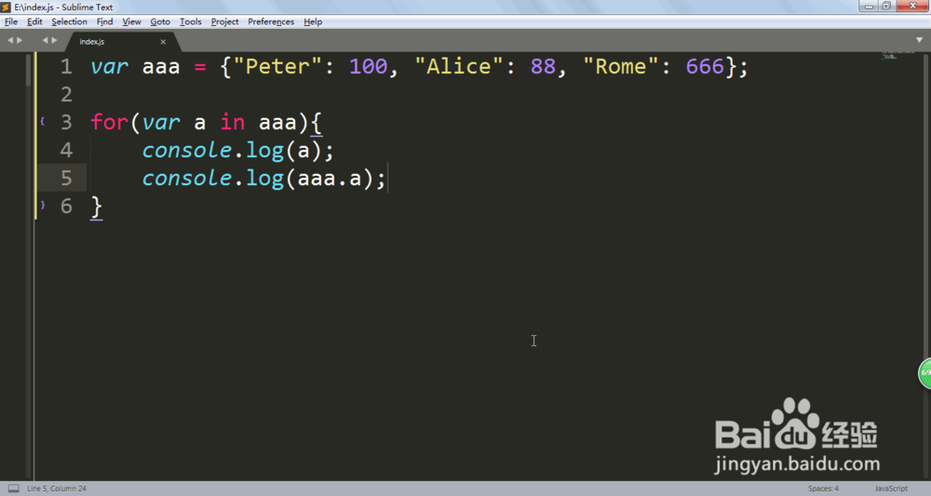The width and height of the screenshot is (931, 496).
Task: Click the Line 5, Column 24 status text
Action: (x=57, y=489)
